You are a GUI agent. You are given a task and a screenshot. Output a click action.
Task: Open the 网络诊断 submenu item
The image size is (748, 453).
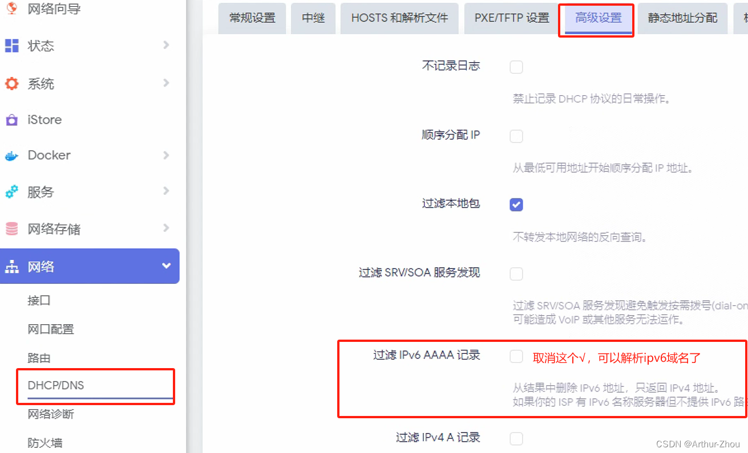(x=51, y=414)
